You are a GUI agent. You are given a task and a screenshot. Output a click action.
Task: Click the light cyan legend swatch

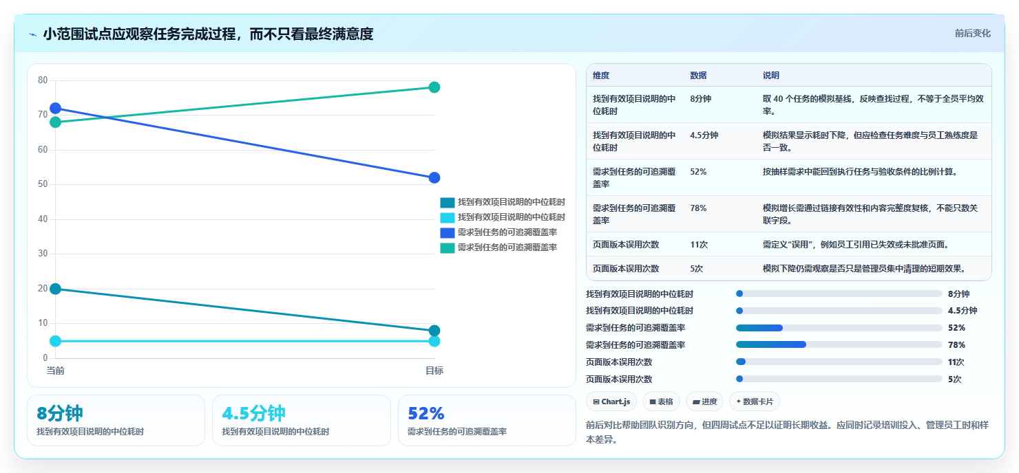click(448, 217)
